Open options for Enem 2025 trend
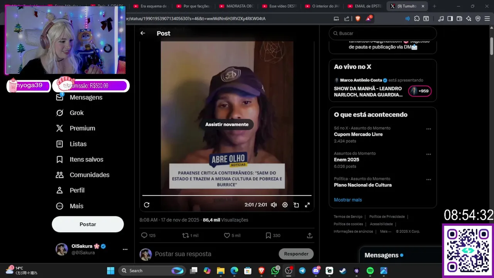This screenshot has width=494, height=278. (428, 154)
